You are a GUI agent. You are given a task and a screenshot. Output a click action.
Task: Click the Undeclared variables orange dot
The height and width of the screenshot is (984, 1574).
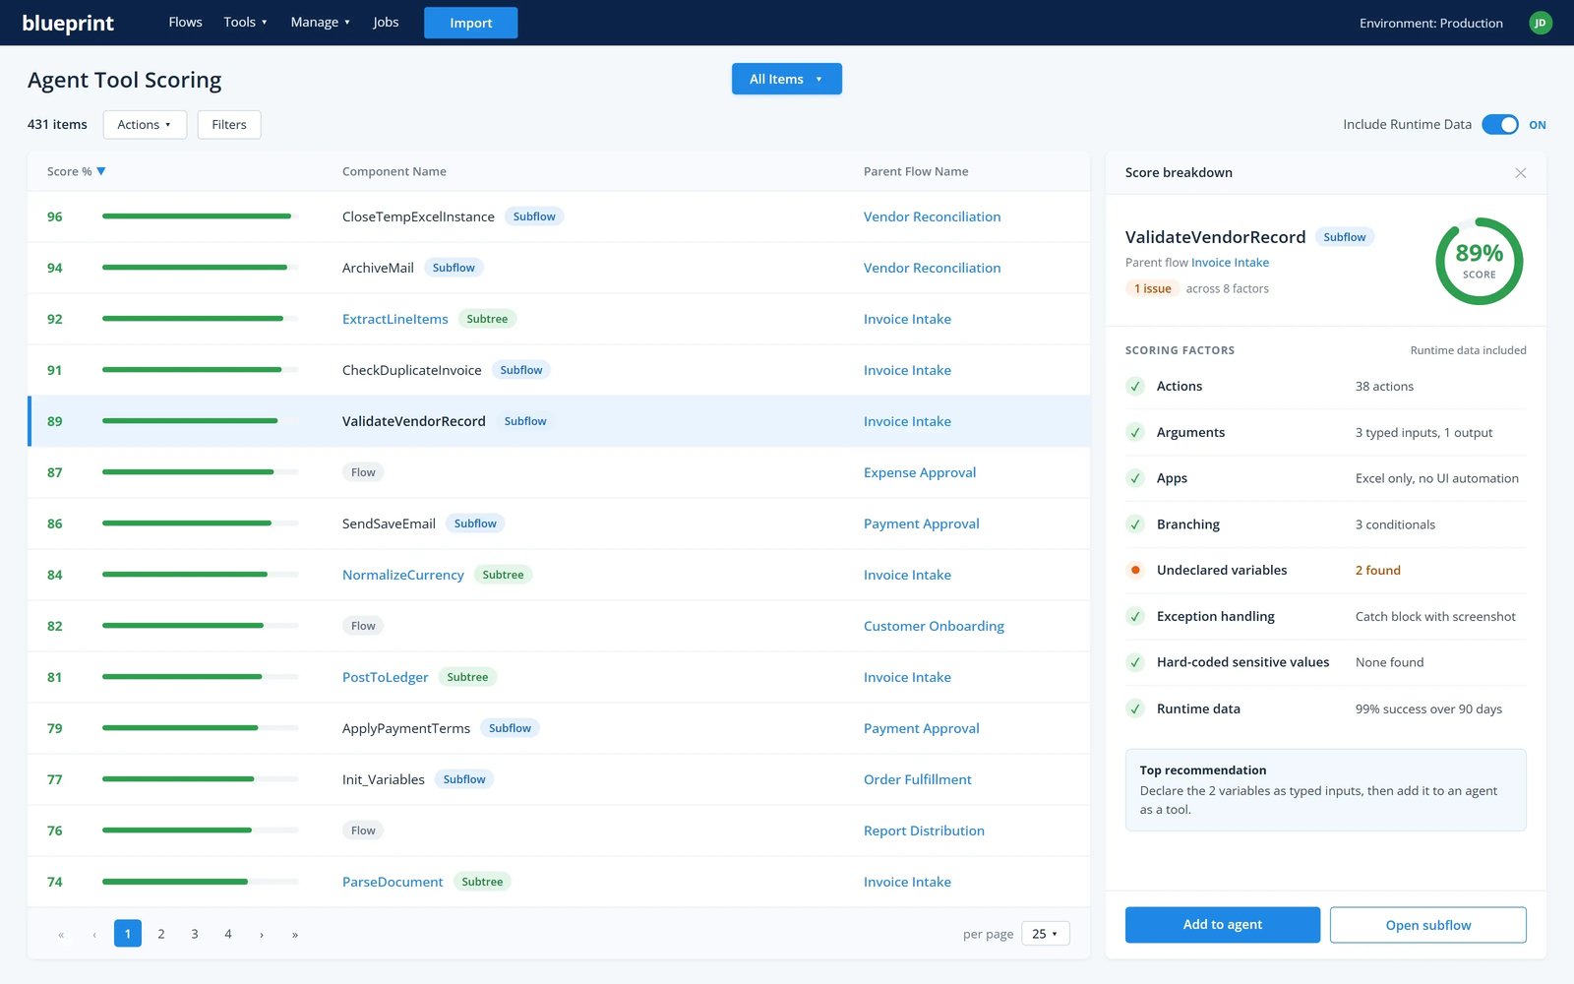[1135, 570]
